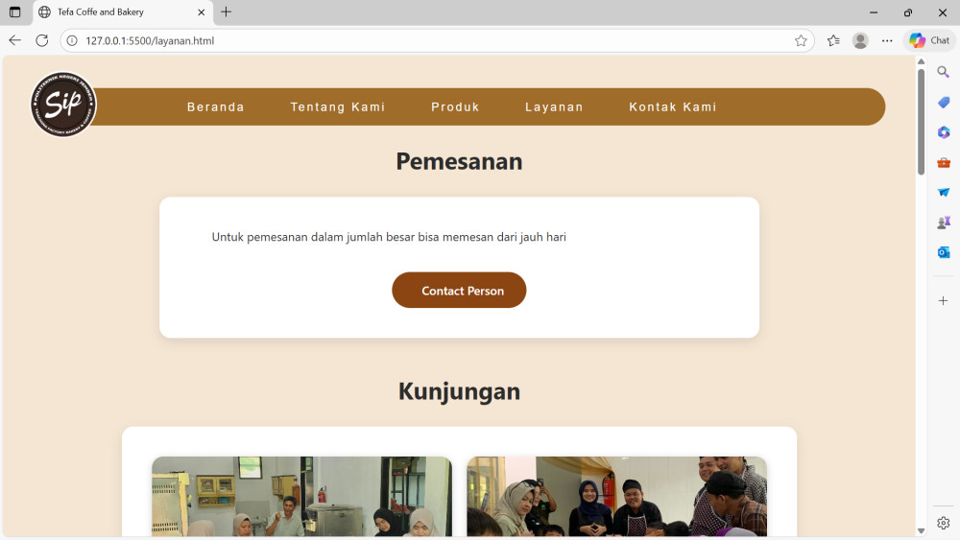Open sidebar settings gear
960x540 pixels.
(943, 523)
